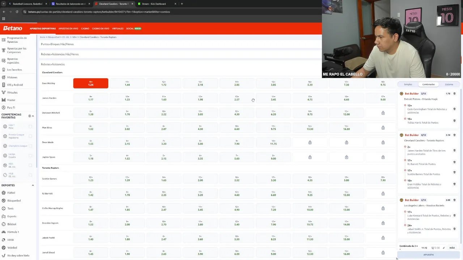463x260 pixels.
Task: Select Evan Mobley 11+ odds 1.44
Action: (x=127, y=83)
